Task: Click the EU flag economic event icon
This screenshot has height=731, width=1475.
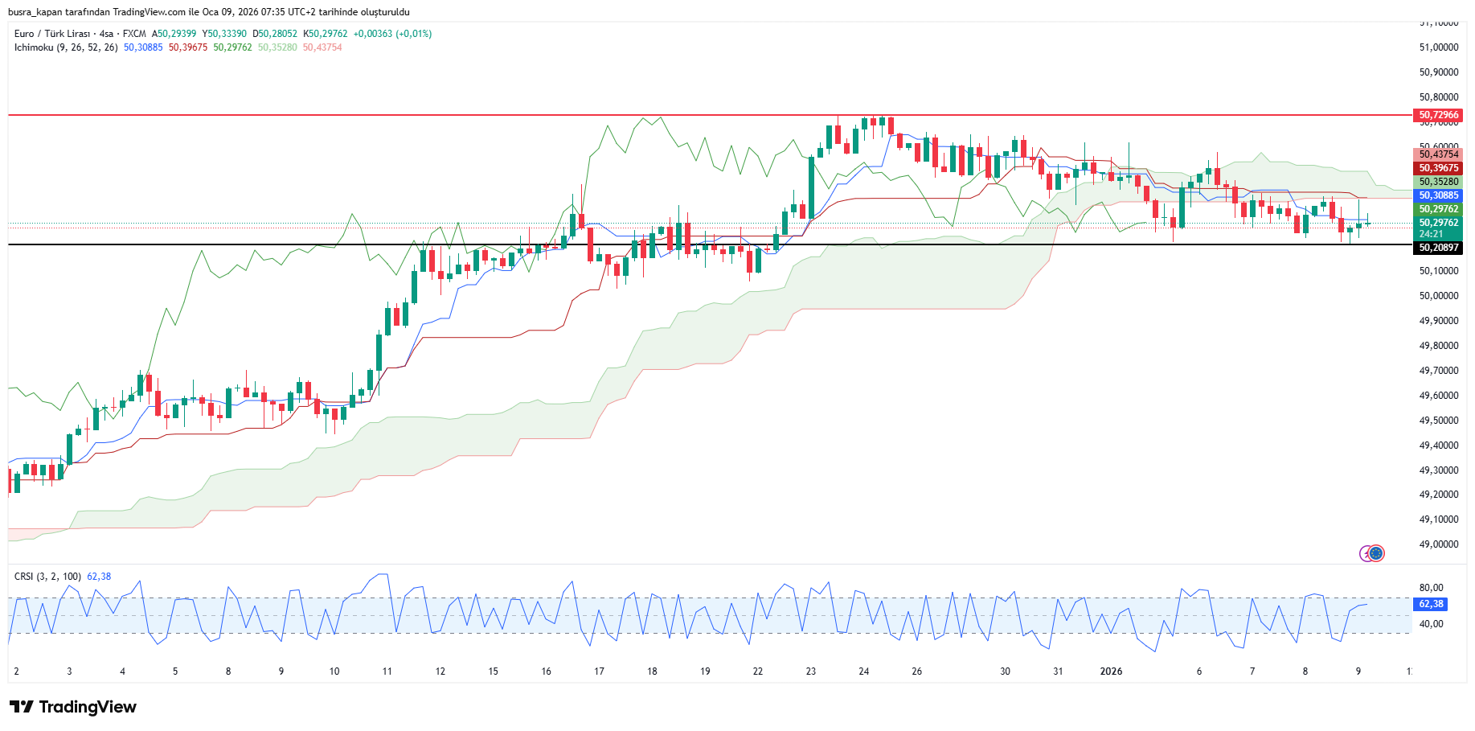Action: coord(1376,553)
